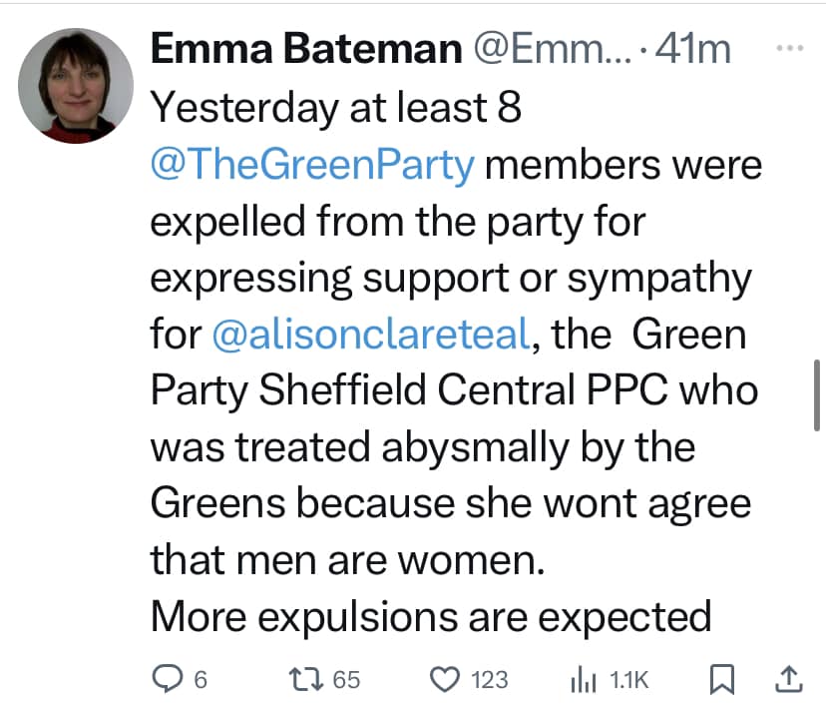The image size is (826, 713).
Task: Like the tweet with the heart icon
Action: pyautogui.click(x=444, y=680)
